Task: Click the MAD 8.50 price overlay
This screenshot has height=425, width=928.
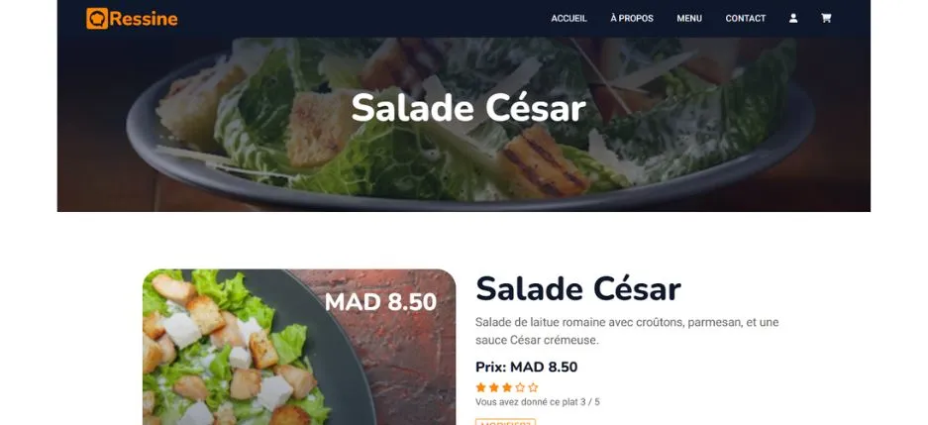Action: 380,302
